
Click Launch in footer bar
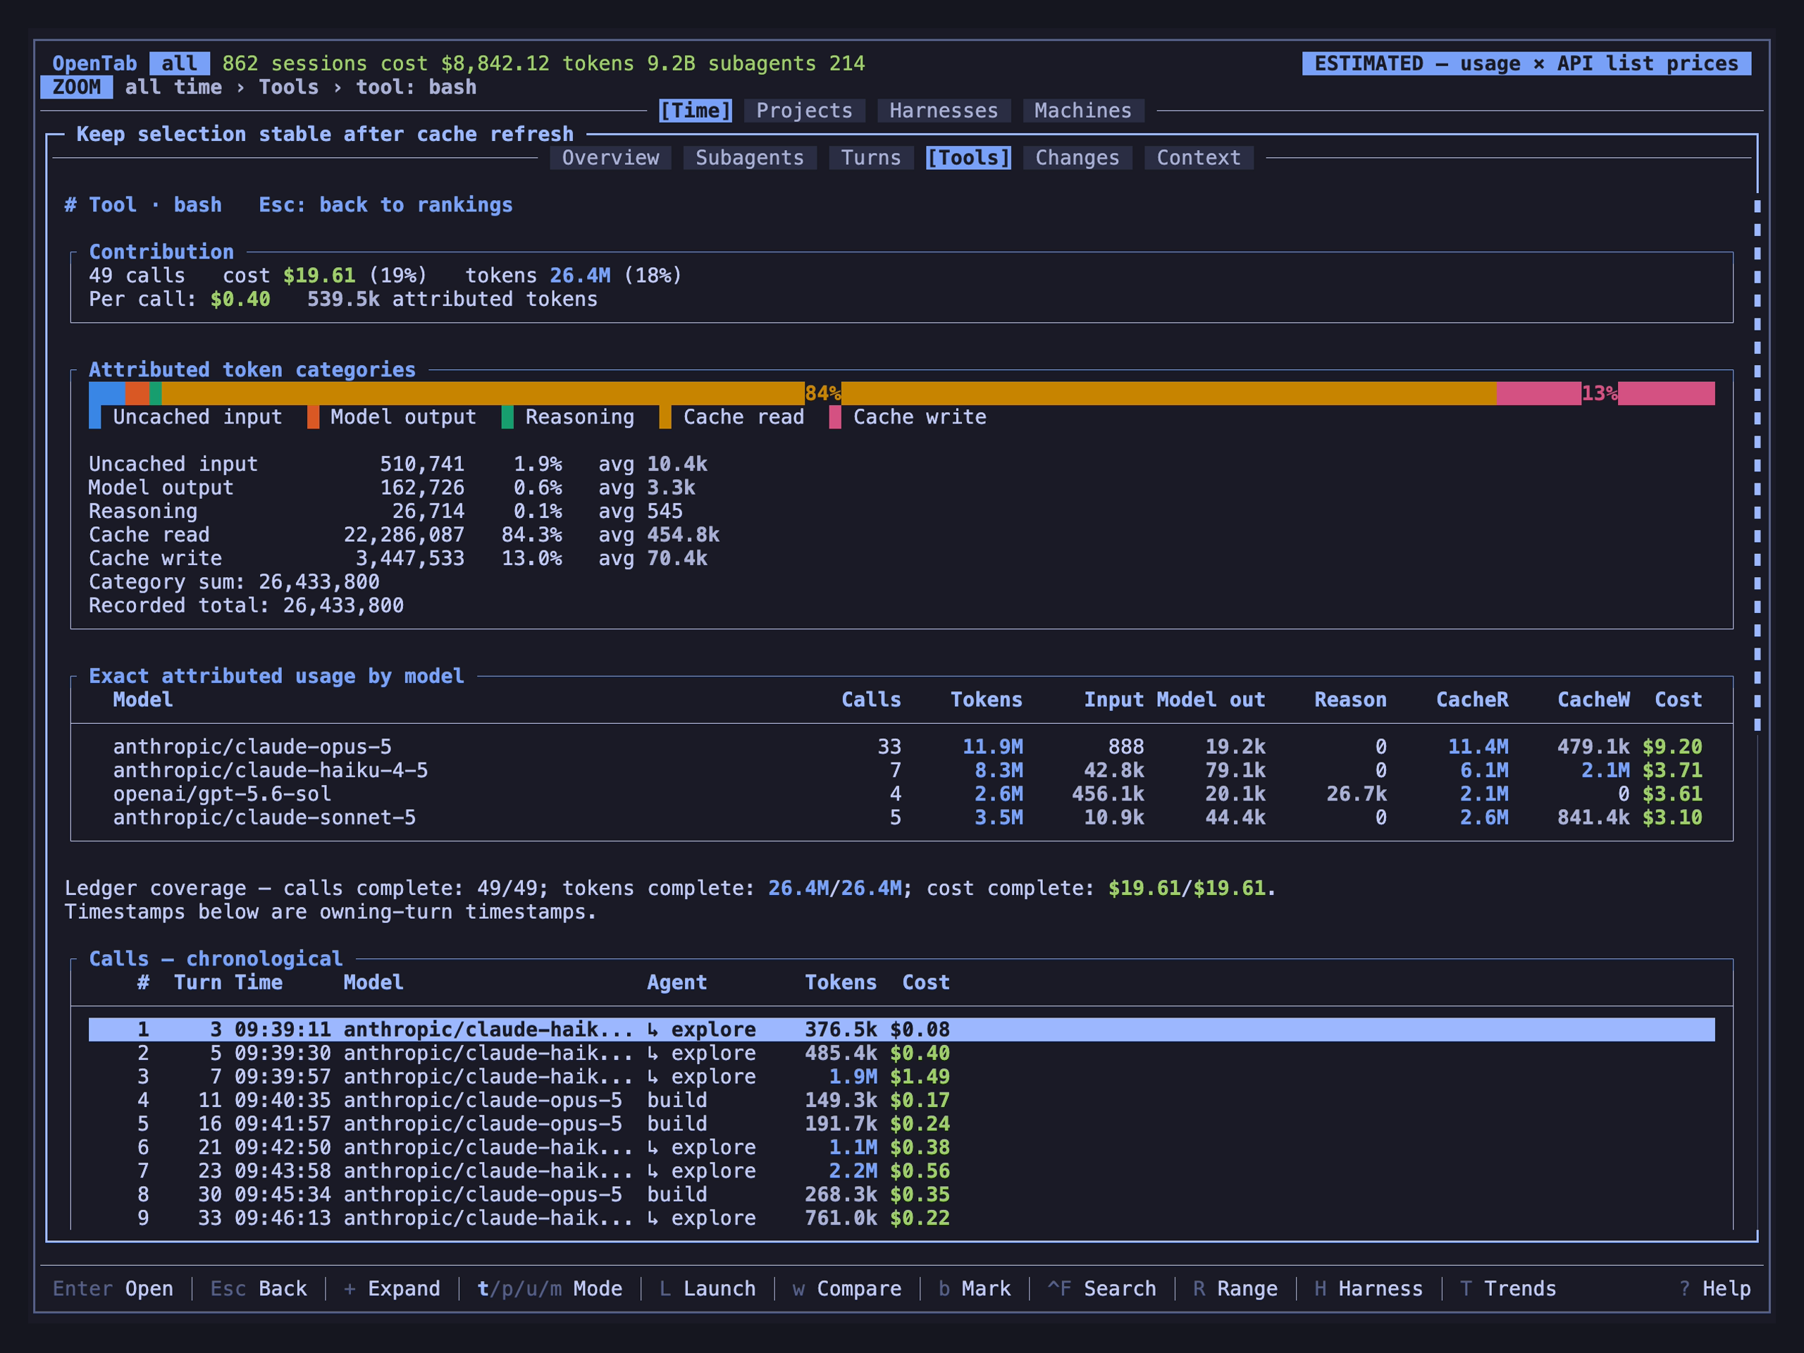(x=707, y=1289)
